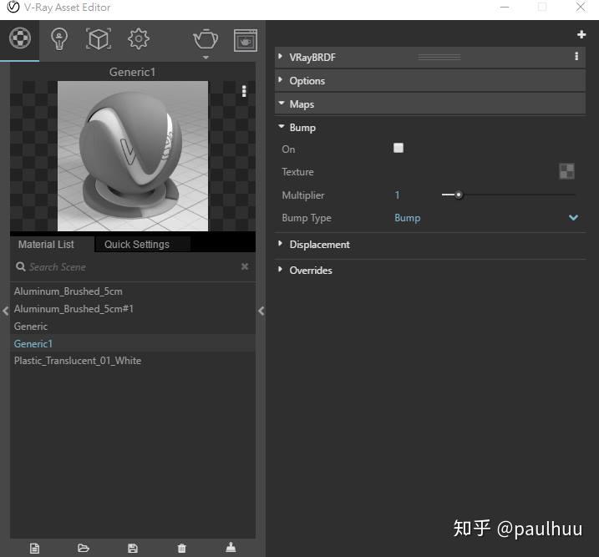Add attribute with plus icon
This screenshot has height=557, width=599.
point(581,34)
